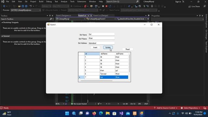Image resolution: width=208 pixels, height=117 pixels.
Task: Focus the Std Address text field
Action: pos(101,43)
